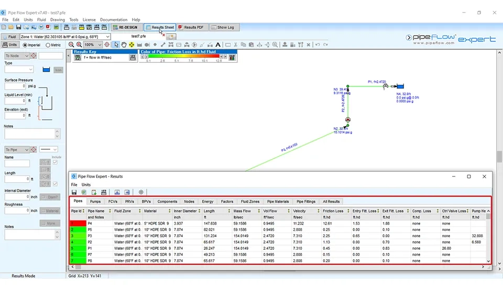Select the pan hand tool
Viewport: 503px width, 287px height.
124,45
